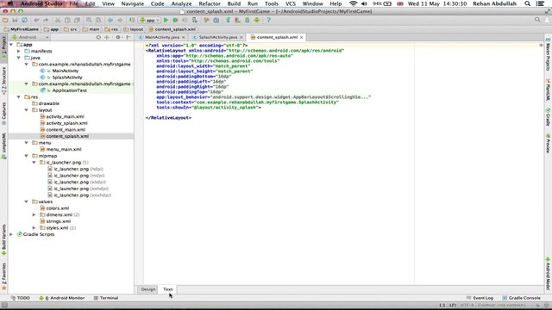
Task: Expand the Gradle Scripts node
Action: click(x=11, y=234)
